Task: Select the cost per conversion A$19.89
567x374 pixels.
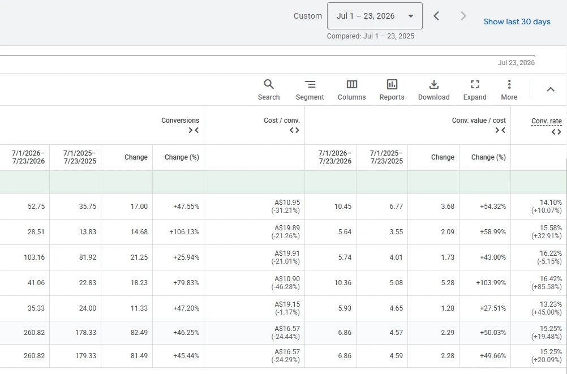Action: [x=287, y=228]
